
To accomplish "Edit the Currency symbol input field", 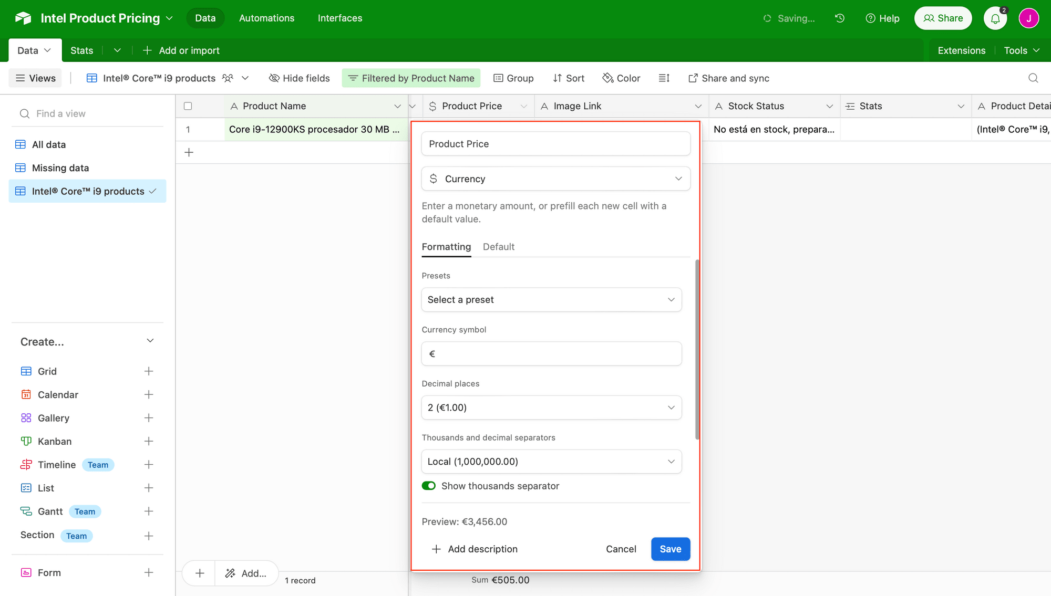I will tap(551, 353).
